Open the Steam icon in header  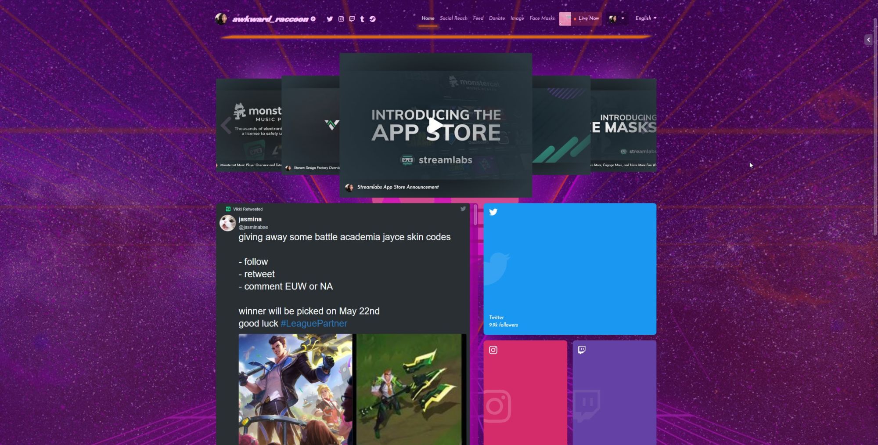click(372, 19)
